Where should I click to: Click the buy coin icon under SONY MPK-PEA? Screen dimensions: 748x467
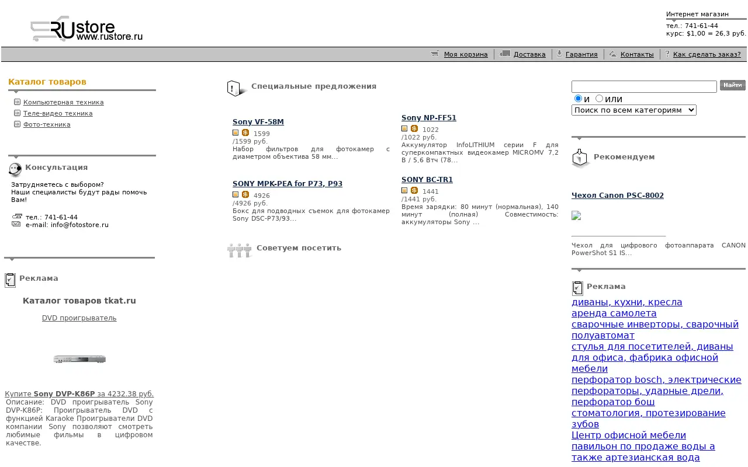pyautogui.click(x=245, y=194)
